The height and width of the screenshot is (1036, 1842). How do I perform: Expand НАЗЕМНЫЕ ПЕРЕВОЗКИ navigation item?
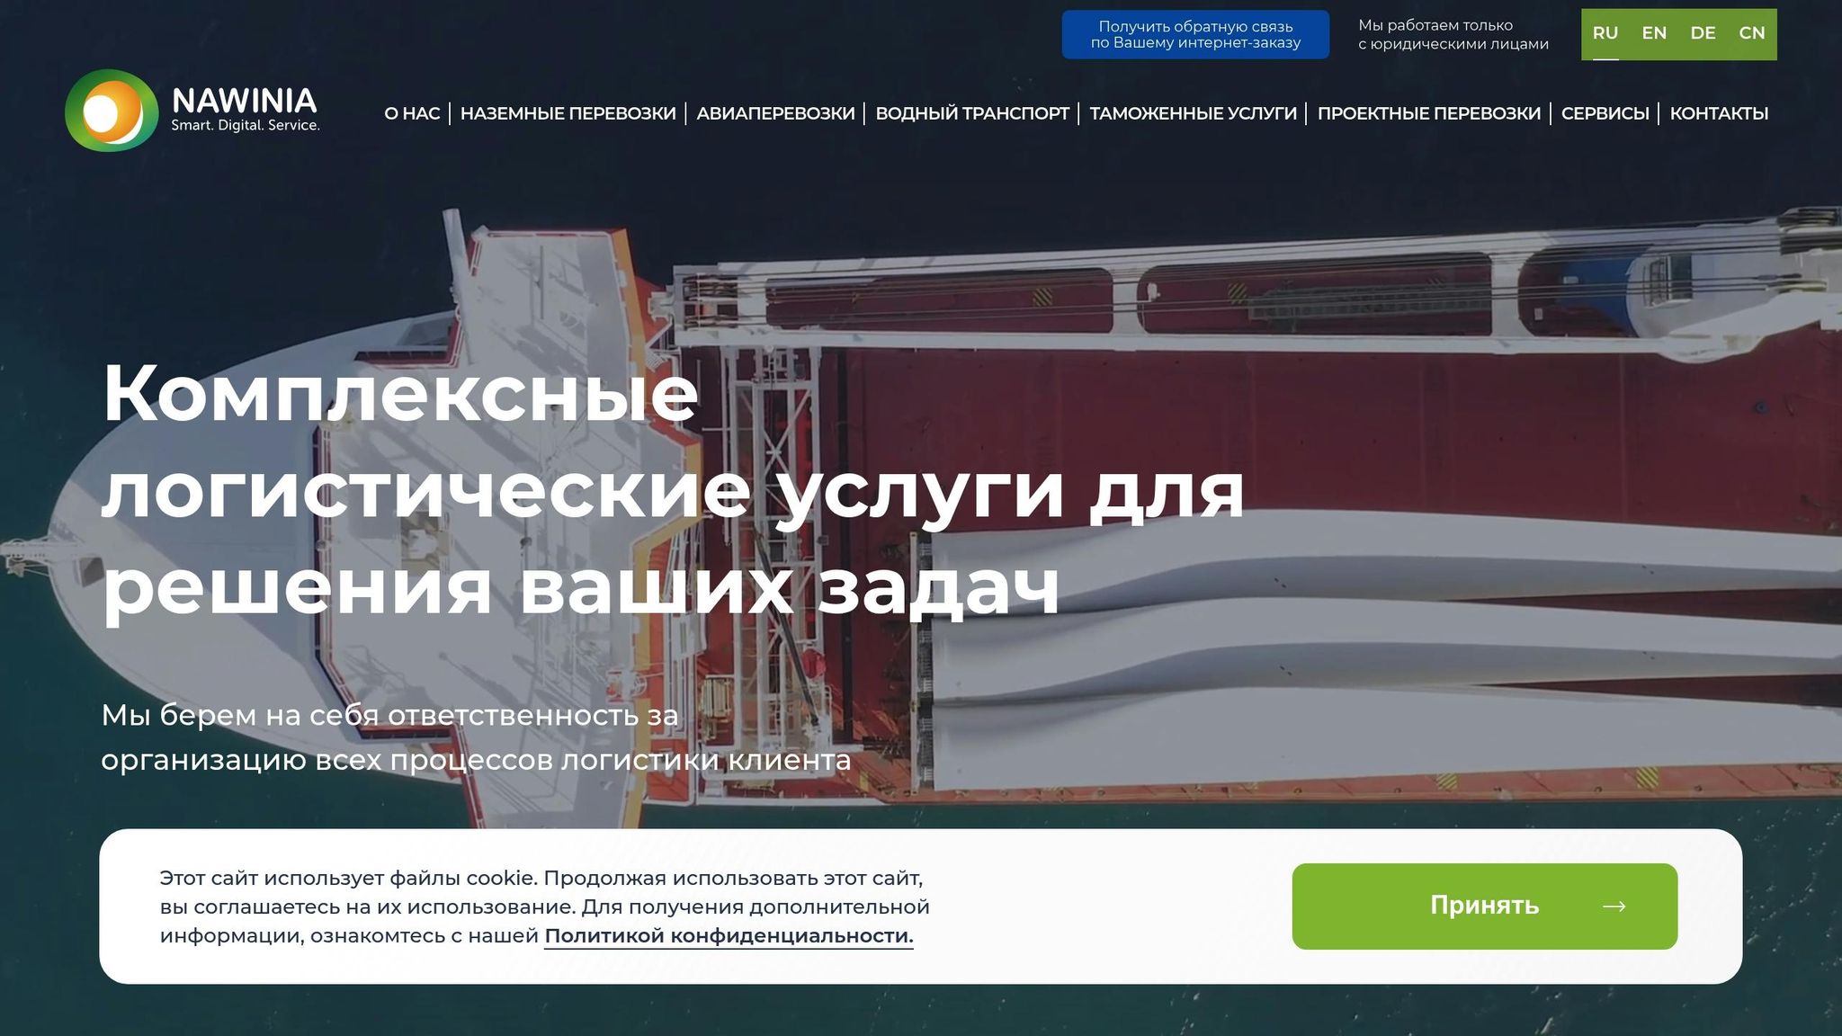568,114
